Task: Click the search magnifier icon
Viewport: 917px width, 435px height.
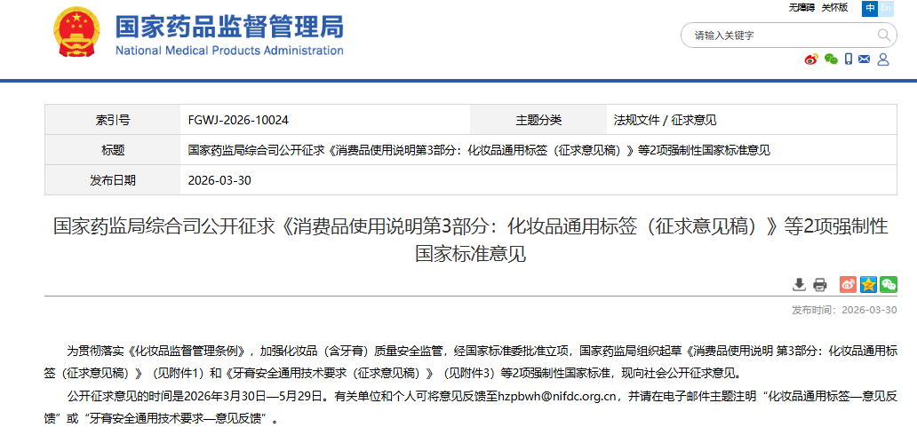Action: click(x=884, y=36)
